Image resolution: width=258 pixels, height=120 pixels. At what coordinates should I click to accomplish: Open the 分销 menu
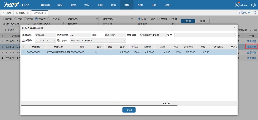coord(155,5)
